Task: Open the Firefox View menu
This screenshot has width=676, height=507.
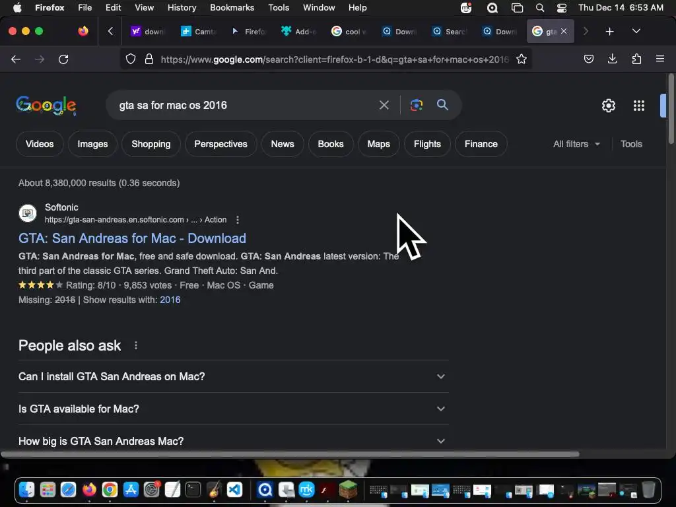Action: [144, 8]
